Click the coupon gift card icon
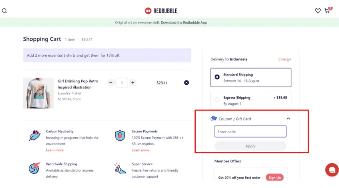 click(214, 118)
